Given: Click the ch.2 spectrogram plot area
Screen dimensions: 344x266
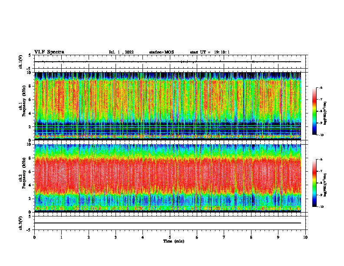Looking at the screenshot, I should click(168, 178).
